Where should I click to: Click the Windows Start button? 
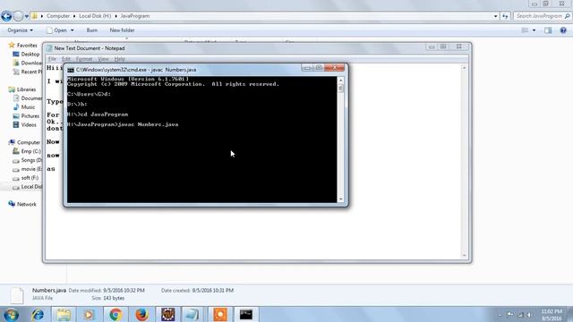12,314
